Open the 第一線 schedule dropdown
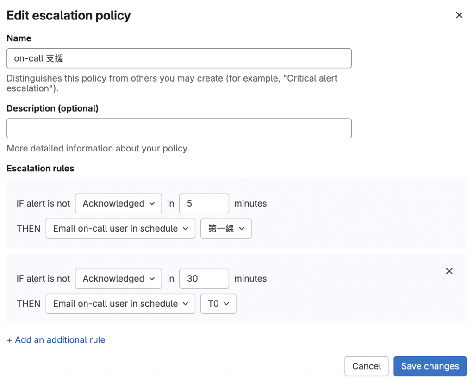 226,228
